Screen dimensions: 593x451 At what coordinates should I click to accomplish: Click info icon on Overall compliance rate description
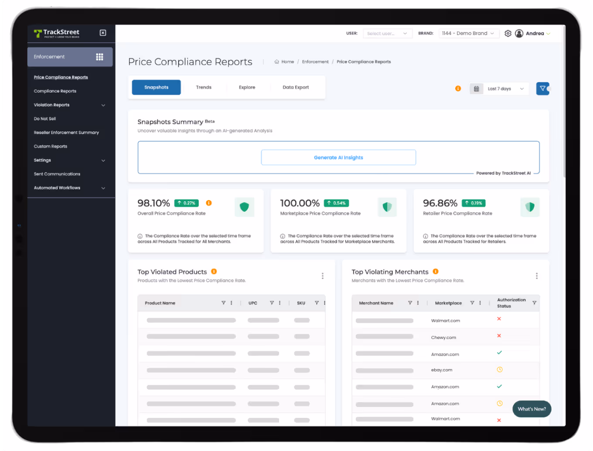[140, 236]
